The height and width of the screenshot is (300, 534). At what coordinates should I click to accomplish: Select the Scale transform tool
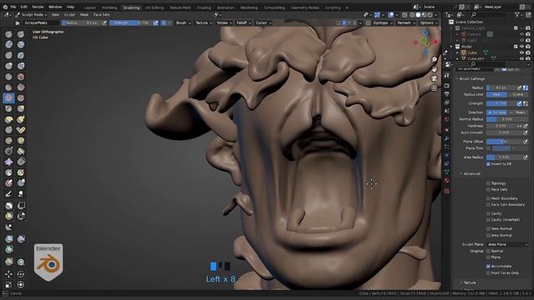coord(8,285)
